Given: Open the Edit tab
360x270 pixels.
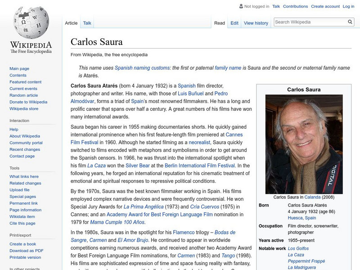Looking at the screenshot, I should point(234,23).
